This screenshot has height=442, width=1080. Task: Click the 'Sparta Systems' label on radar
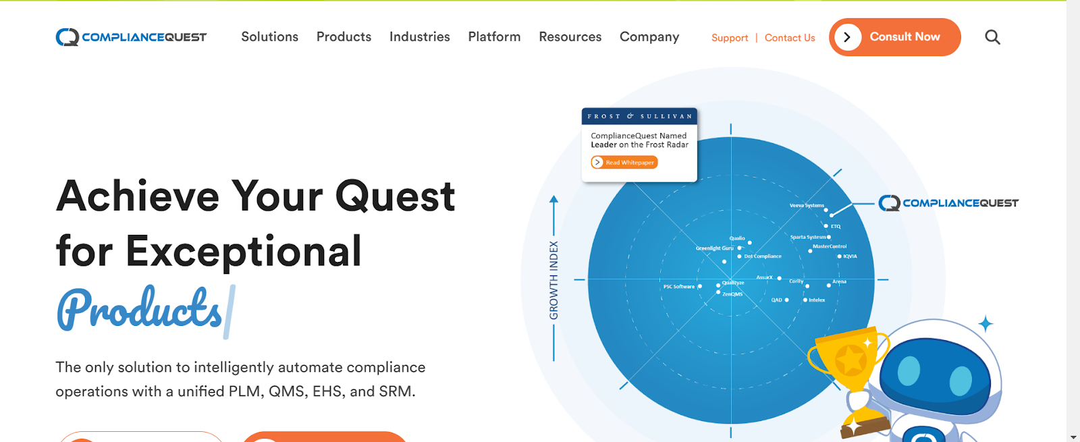pos(808,237)
